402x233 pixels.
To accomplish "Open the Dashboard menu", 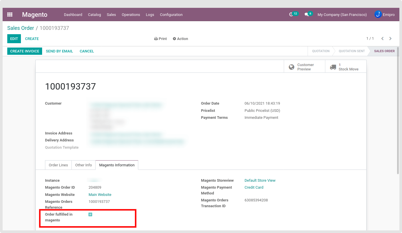I will point(73,14).
